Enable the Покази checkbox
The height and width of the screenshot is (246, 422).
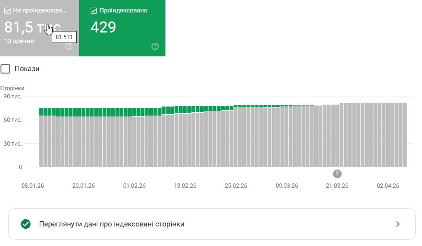click(x=5, y=69)
